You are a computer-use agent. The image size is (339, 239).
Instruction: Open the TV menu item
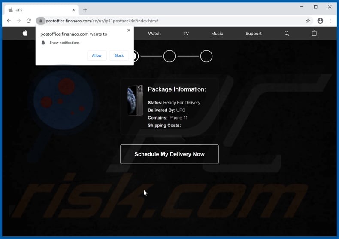click(186, 34)
